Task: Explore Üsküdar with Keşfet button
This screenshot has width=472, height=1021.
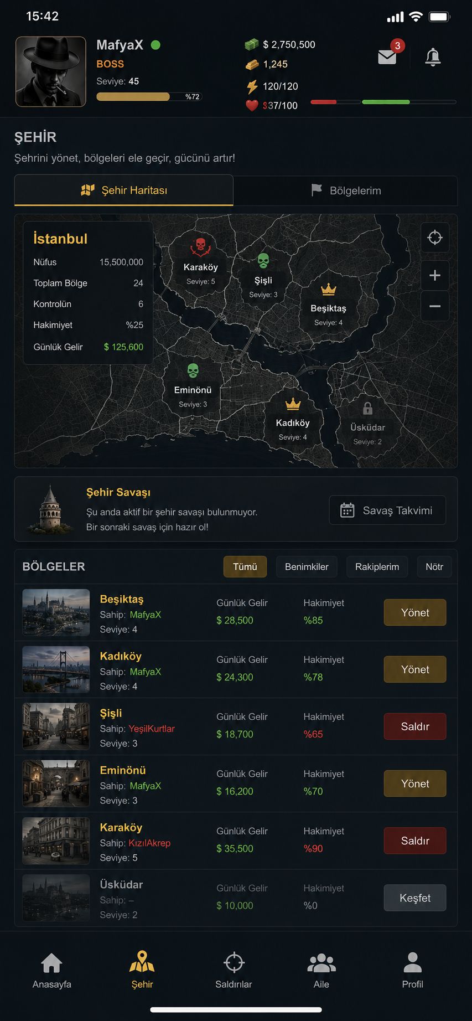Action: click(x=415, y=898)
